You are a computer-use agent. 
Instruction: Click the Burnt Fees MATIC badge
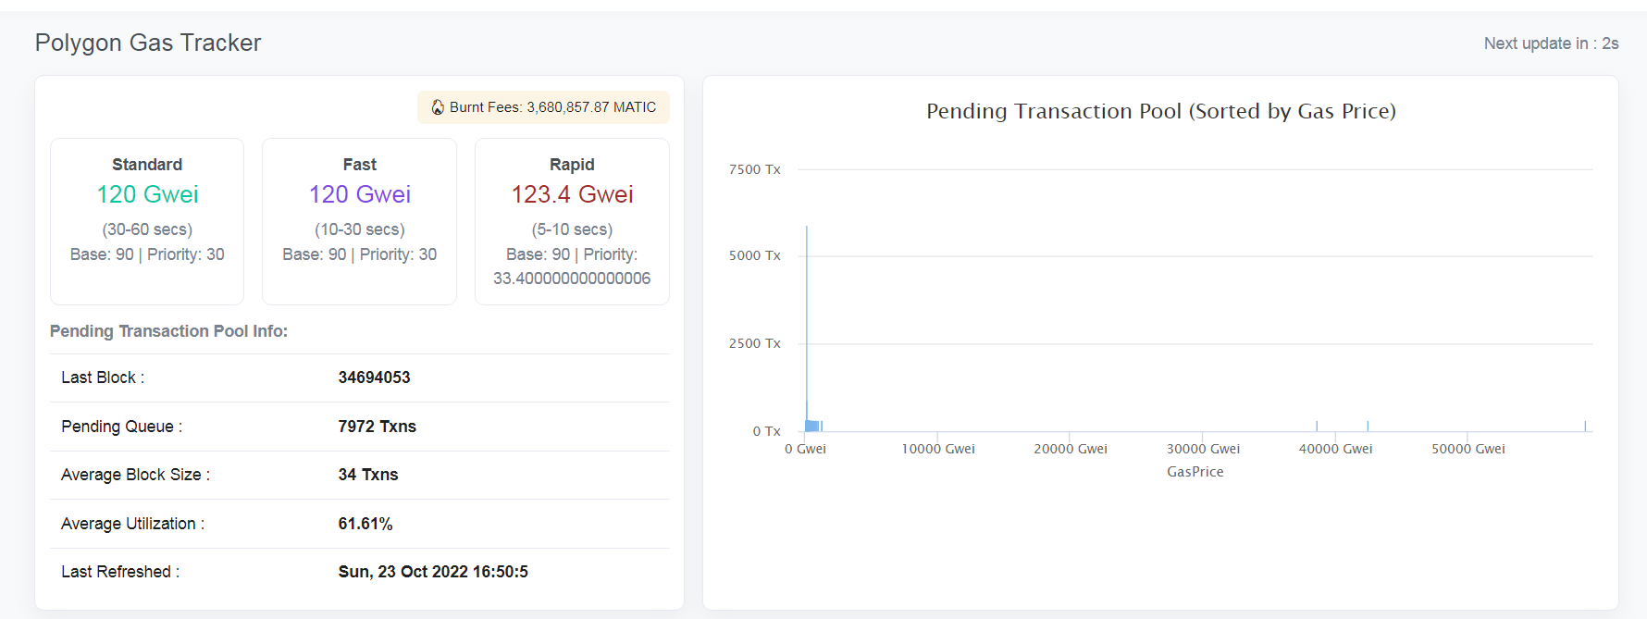coord(543,107)
